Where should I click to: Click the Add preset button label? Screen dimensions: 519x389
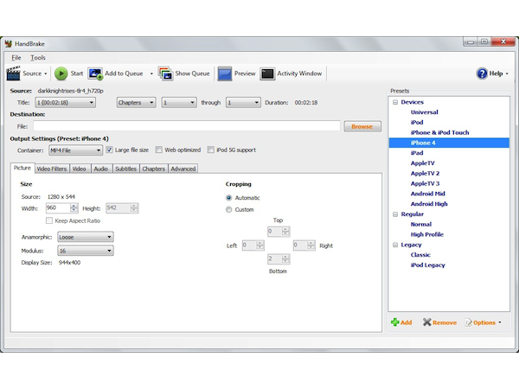[x=407, y=322]
